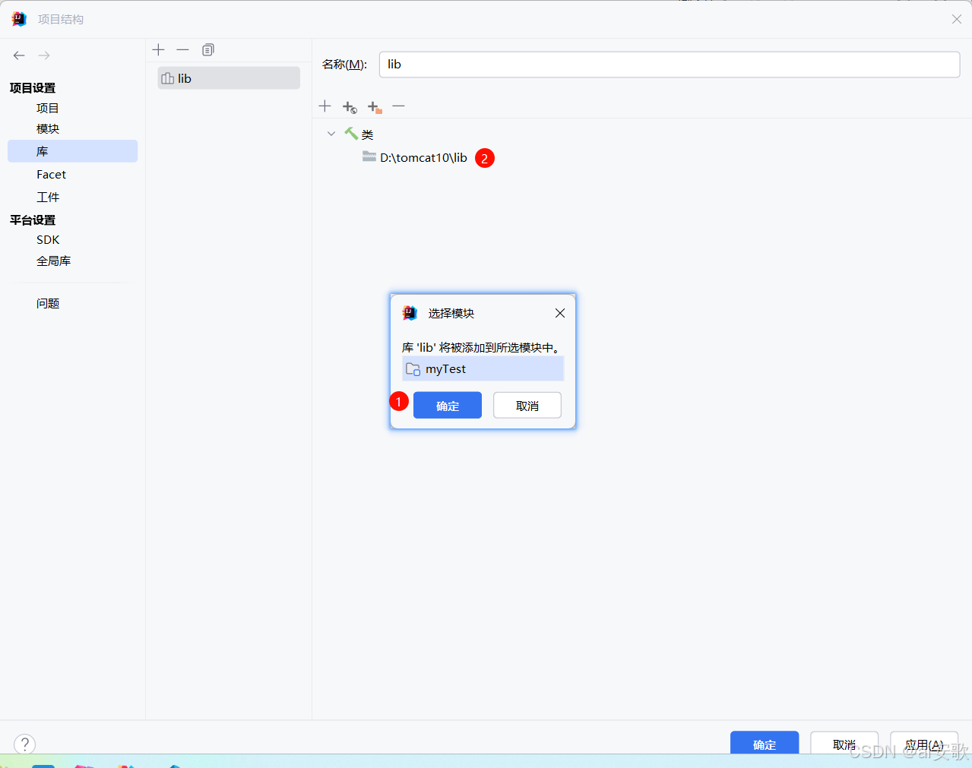Confirm with 确定 in 选择模块 dialog
The height and width of the screenshot is (768, 972).
pos(448,406)
